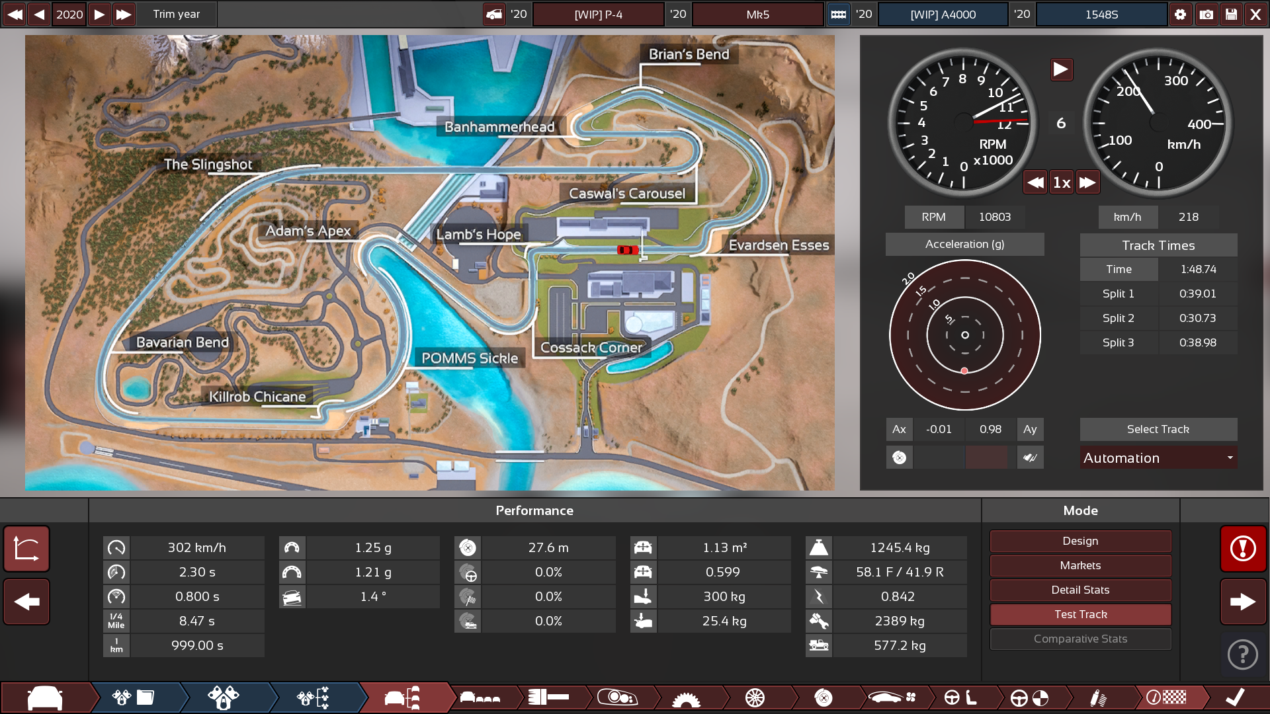Open the brake disc tab icon
The image size is (1270, 714).
tap(824, 698)
